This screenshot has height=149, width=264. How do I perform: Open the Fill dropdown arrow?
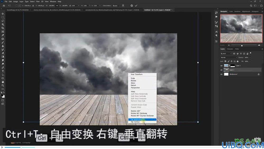[250, 61]
